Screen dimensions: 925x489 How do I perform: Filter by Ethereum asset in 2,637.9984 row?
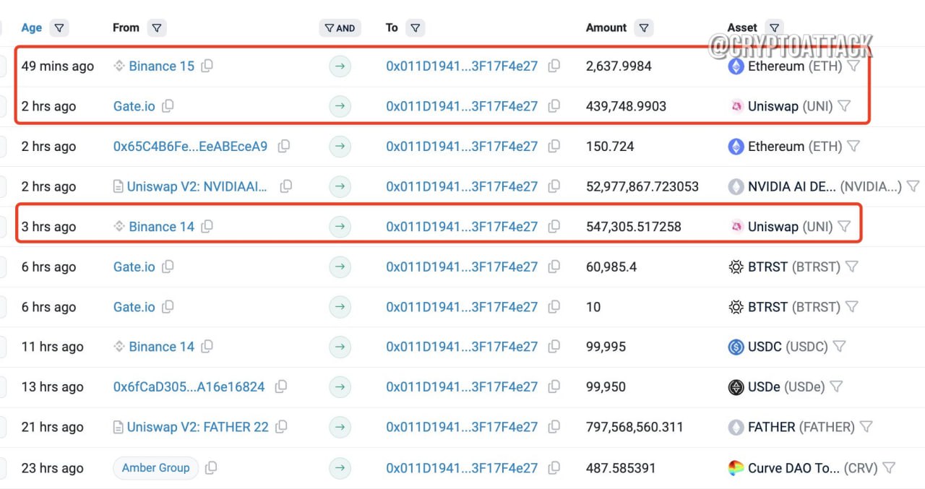coord(853,66)
